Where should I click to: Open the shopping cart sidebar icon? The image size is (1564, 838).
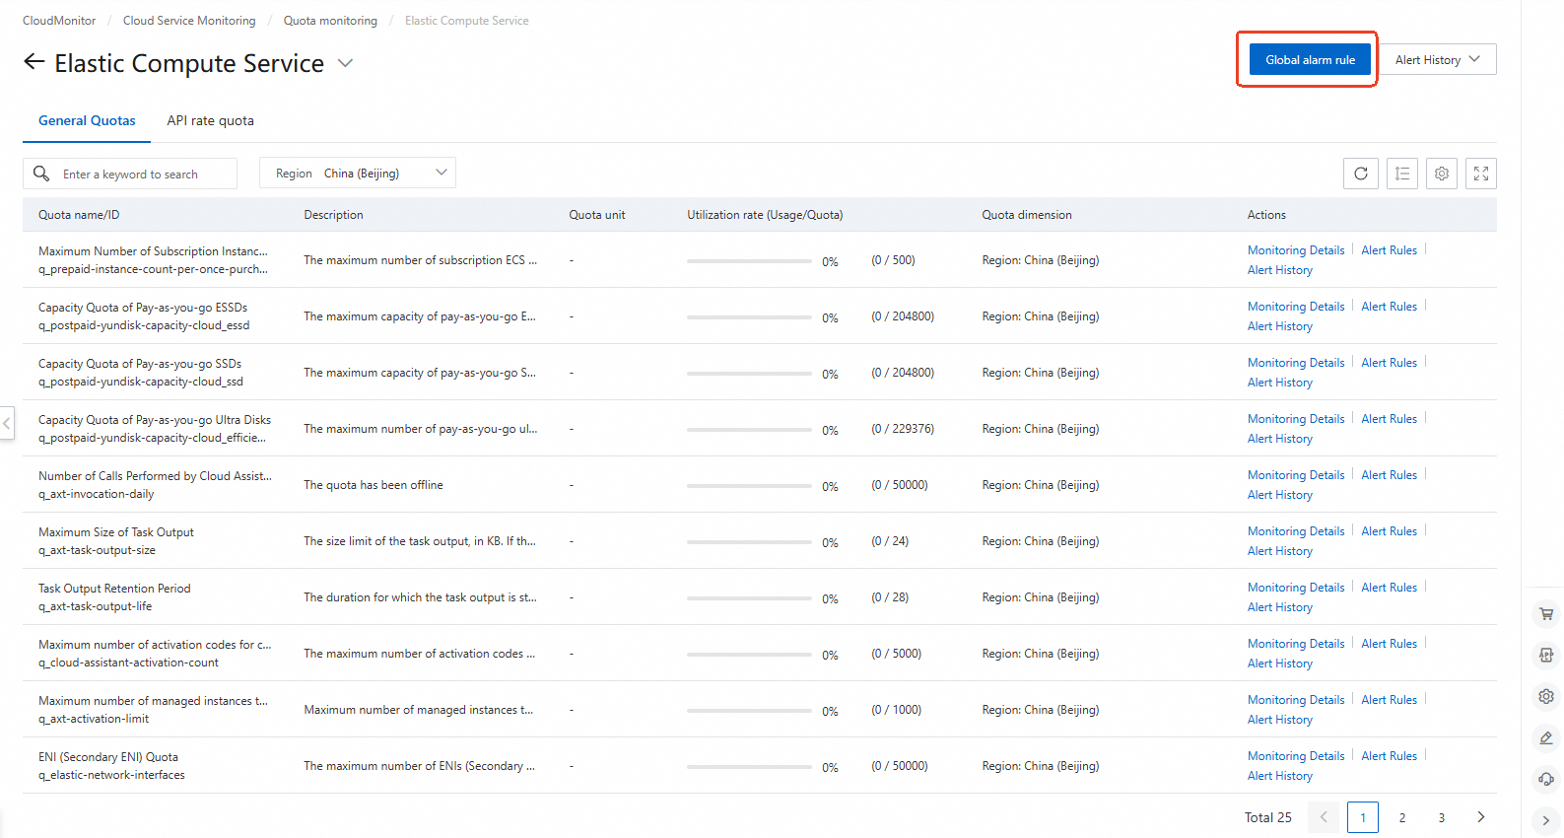(x=1546, y=613)
